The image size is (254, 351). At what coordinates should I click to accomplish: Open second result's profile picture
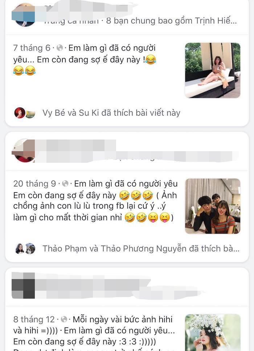point(24,151)
